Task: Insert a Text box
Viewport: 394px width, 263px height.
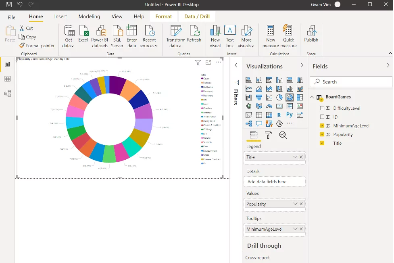Action: pos(230,36)
